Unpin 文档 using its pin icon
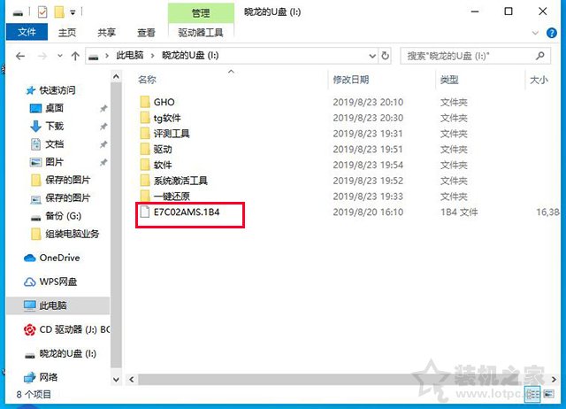 pos(103,144)
